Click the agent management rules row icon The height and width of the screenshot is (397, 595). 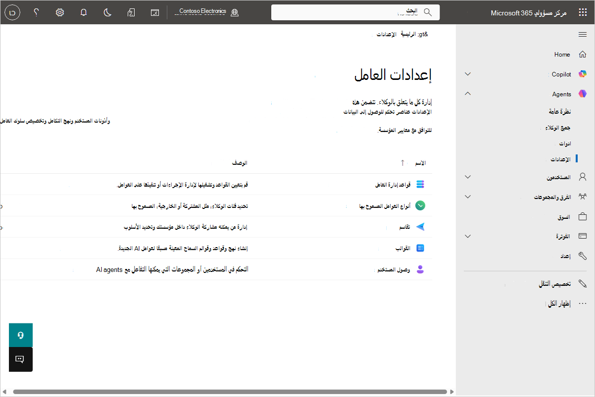click(x=420, y=185)
